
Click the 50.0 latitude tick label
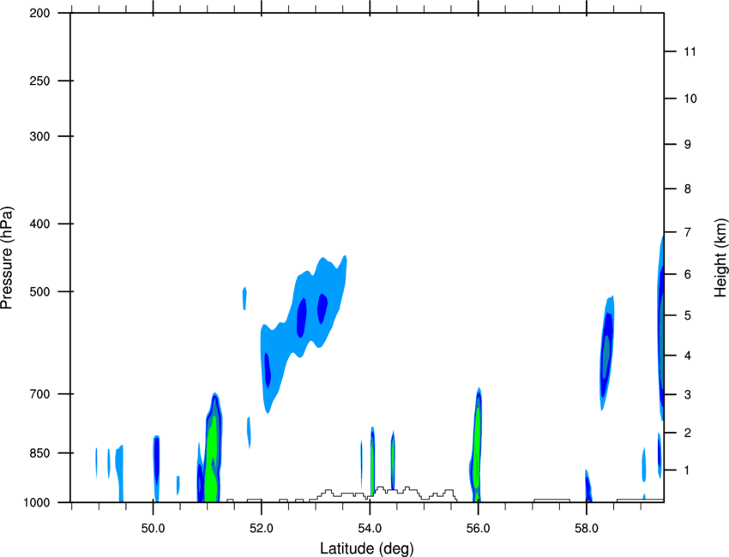[x=153, y=529]
